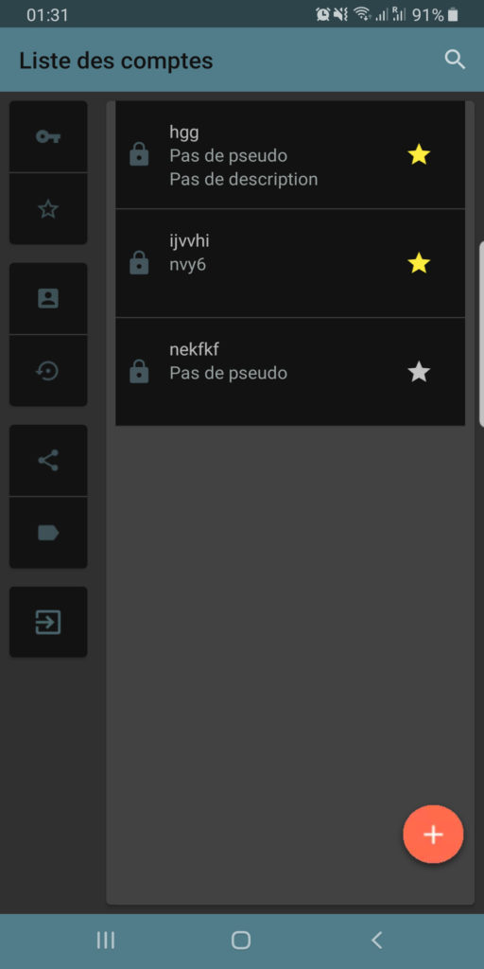
Task: Click lock icon of nekfkf account
Action: pyautogui.click(x=139, y=372)
